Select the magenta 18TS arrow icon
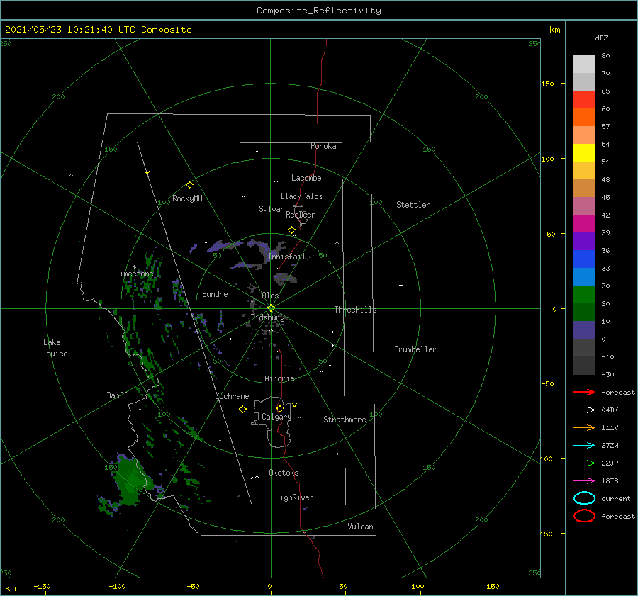638x596 pixels. 584,481
